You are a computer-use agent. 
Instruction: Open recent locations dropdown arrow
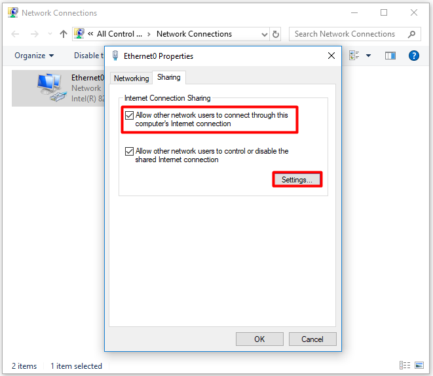click(x=50, y=34)
